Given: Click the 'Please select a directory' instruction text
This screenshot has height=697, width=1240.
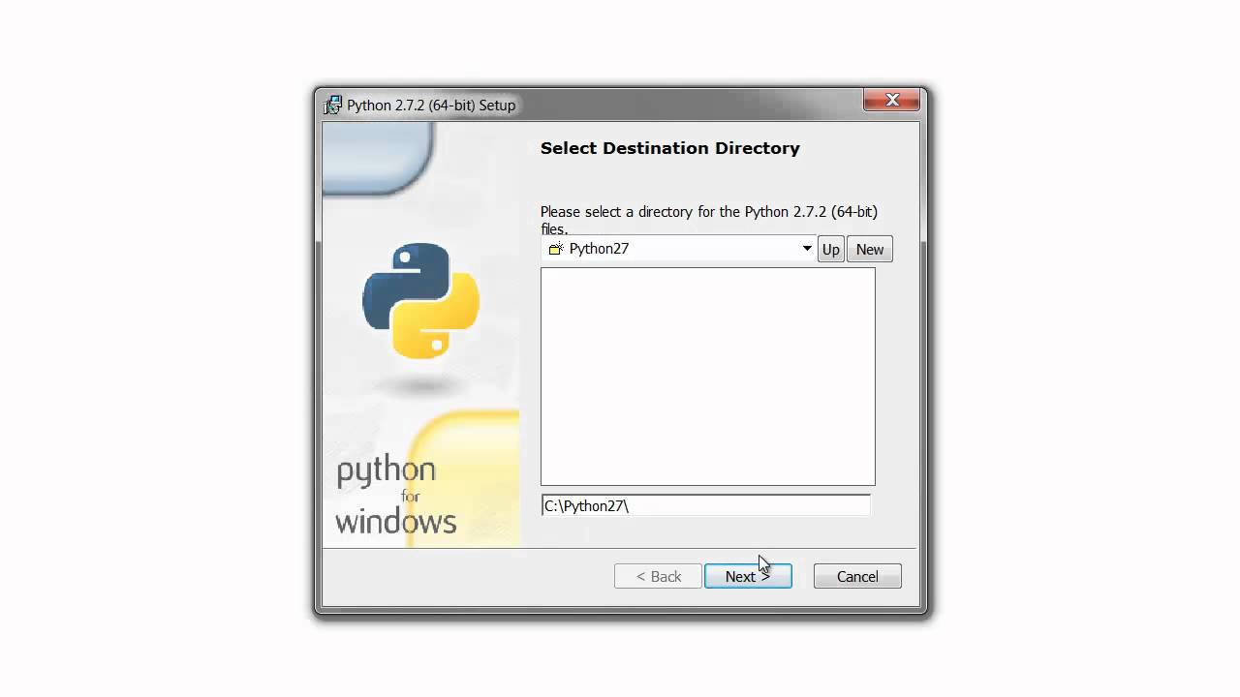Looking at the screenshot, I should click(709, 220).
